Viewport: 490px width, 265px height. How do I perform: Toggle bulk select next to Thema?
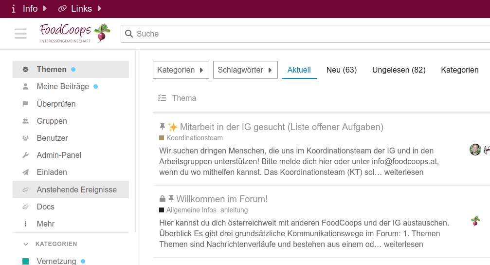163,98
